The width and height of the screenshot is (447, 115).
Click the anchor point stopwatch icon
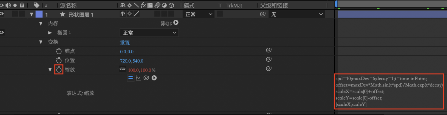click(x=59, y=51)
